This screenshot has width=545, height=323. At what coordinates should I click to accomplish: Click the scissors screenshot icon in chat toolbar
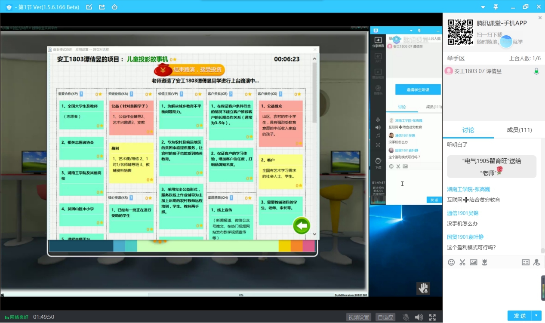click(x=462, y=262)
